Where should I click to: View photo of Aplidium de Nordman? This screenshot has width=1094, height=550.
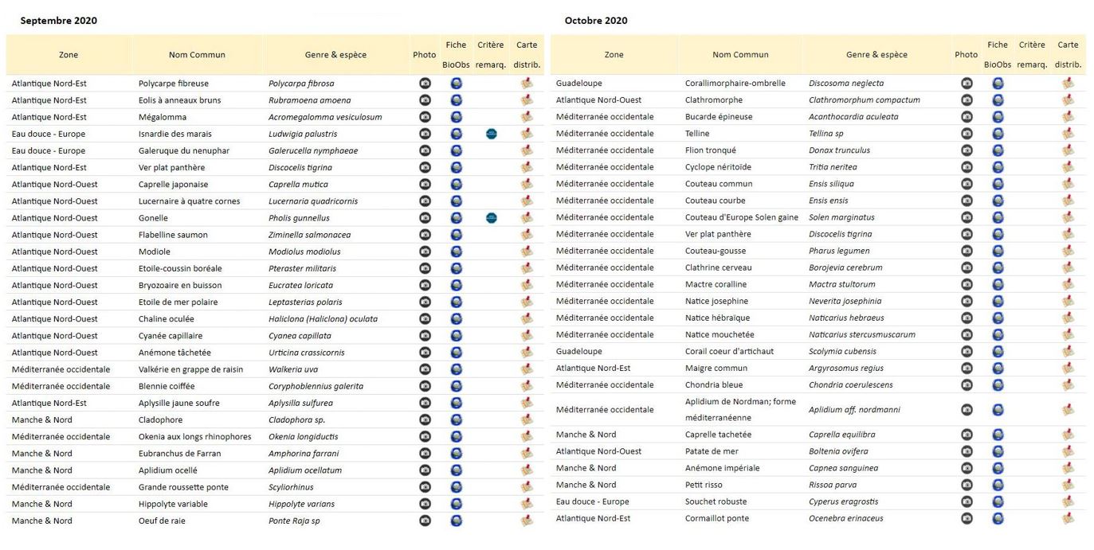(x=967, y=410)
